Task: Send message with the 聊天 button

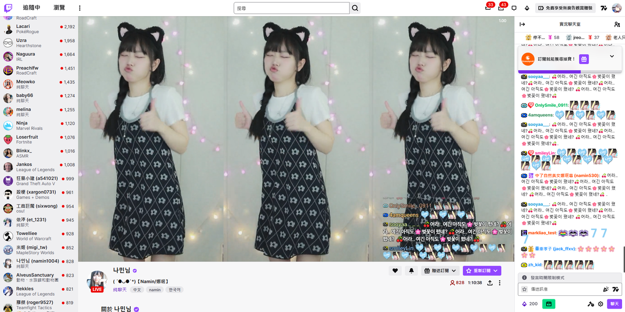Action: 614,304
